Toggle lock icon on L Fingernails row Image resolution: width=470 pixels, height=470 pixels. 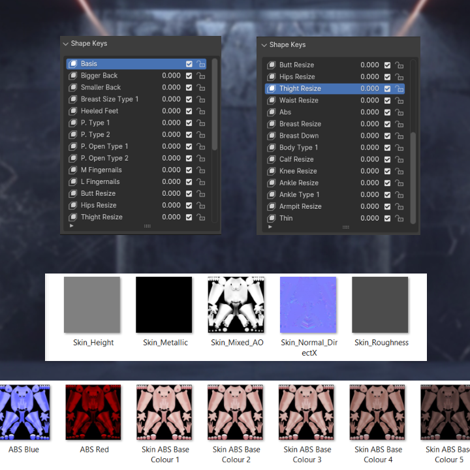pyautogui.click(x=201, y=181)
